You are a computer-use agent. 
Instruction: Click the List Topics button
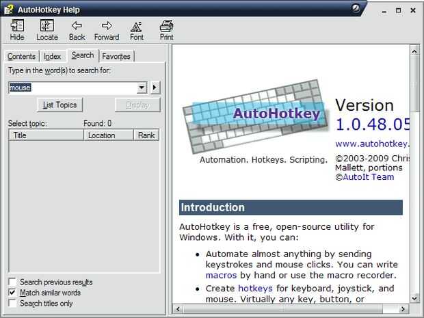tap(59, 105)
